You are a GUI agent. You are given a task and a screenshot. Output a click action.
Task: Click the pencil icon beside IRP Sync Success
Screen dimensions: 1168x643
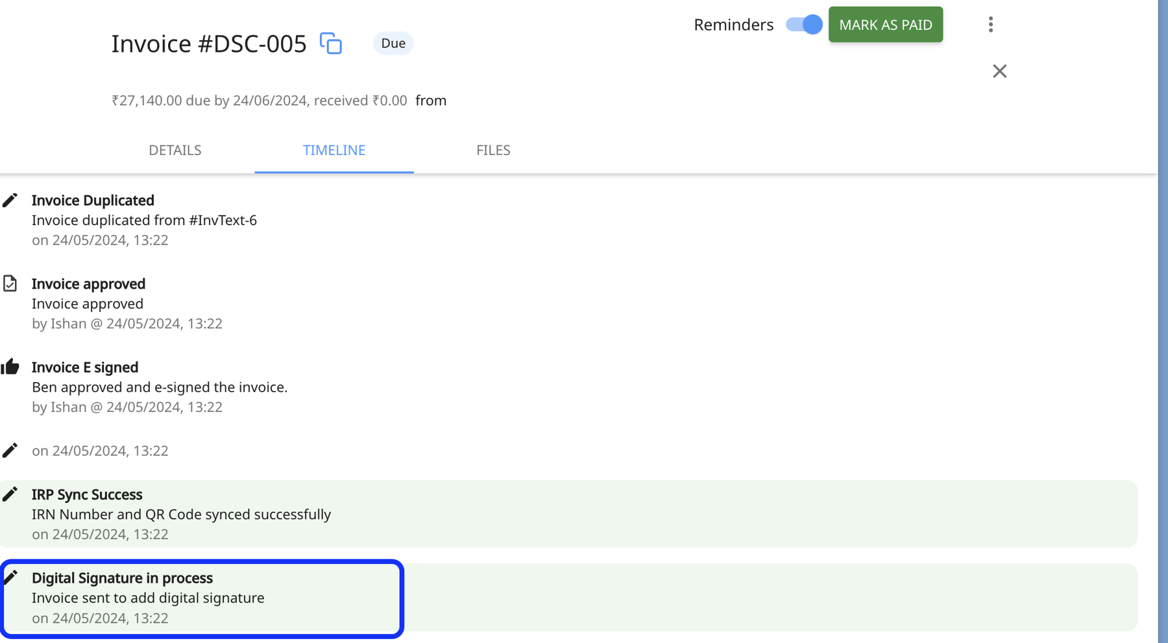click(10, 494)
